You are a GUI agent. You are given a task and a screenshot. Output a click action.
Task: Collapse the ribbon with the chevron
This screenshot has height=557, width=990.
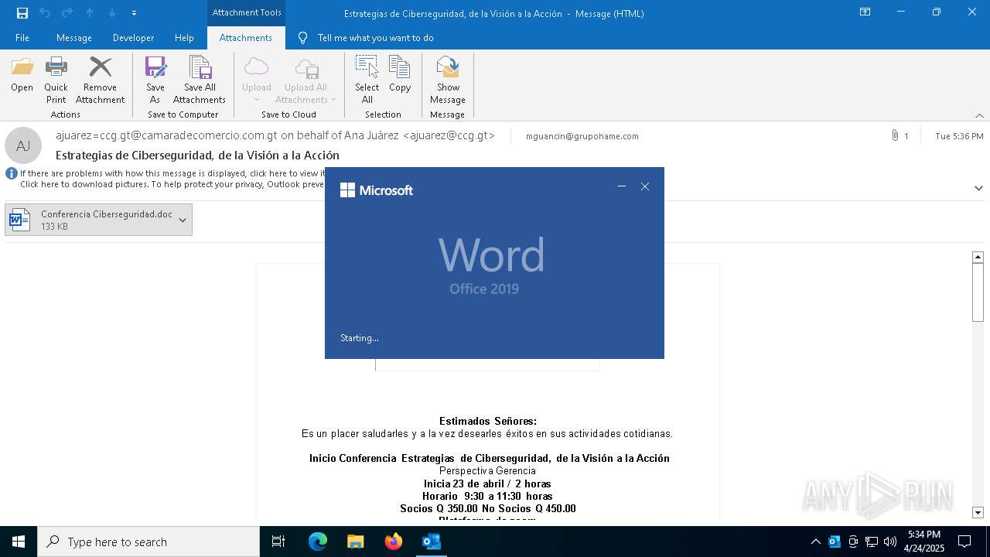(979, 115)
